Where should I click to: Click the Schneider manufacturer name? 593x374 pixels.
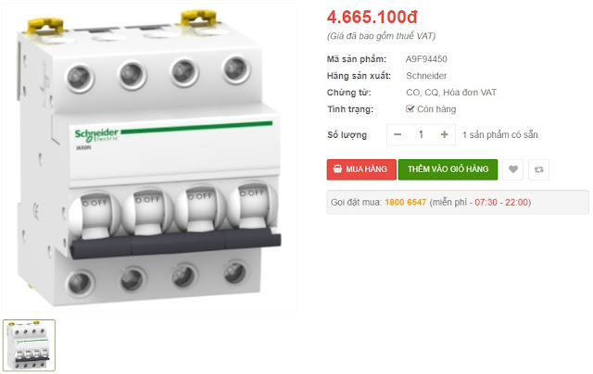click(426, 76)
